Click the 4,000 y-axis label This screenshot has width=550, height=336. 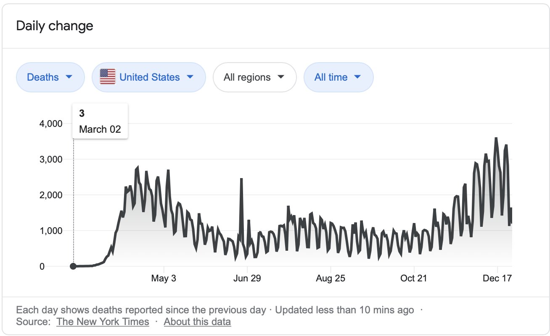(x=50, y=123)
